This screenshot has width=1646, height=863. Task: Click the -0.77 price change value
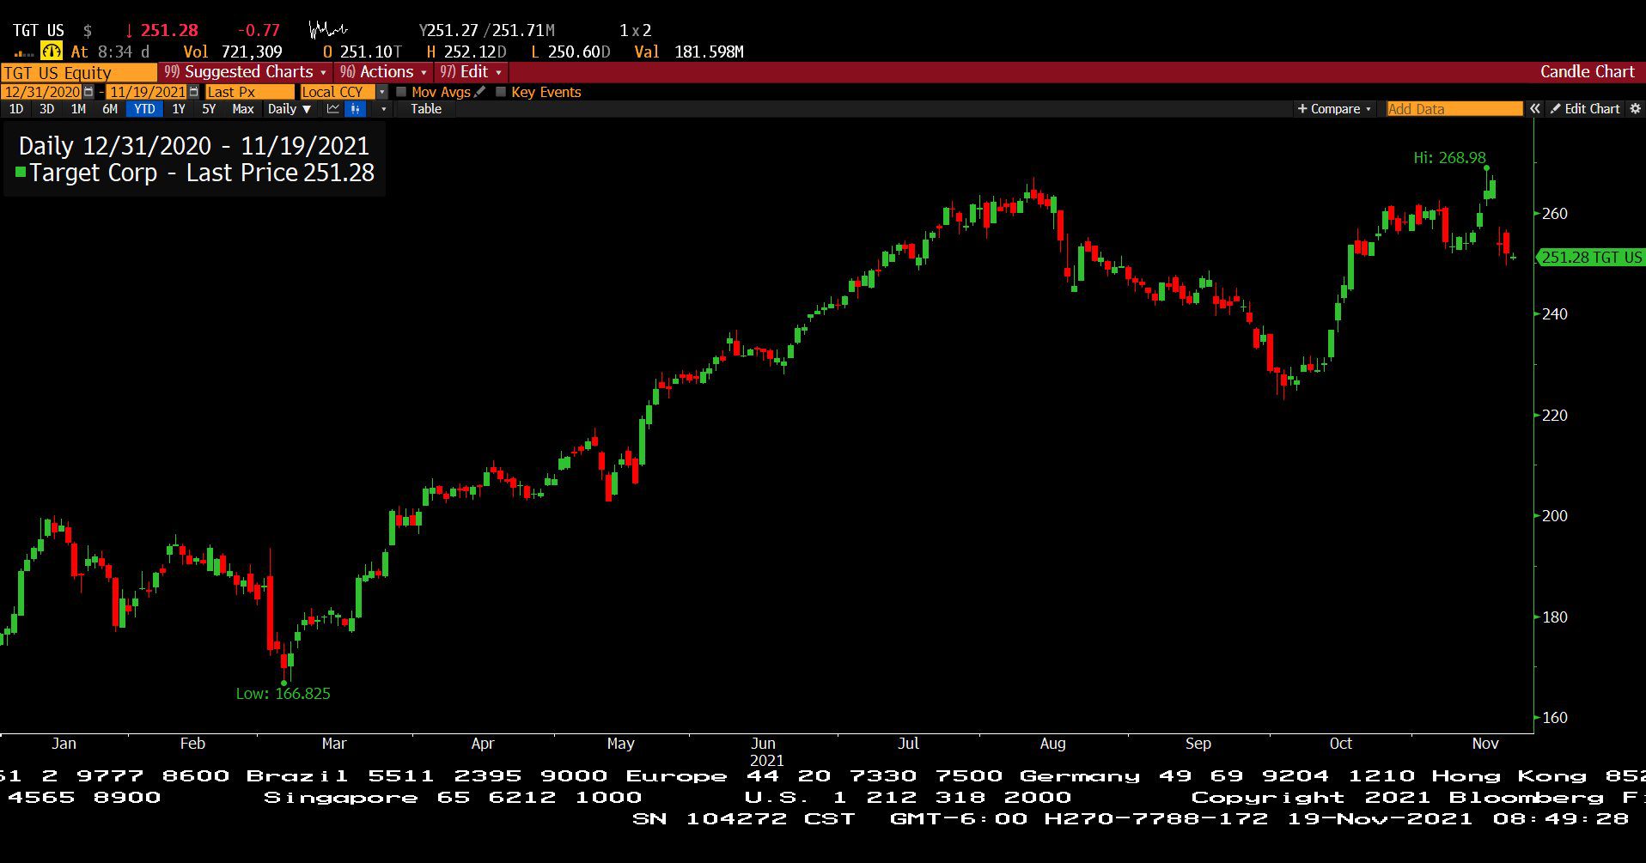coord(258,30)
